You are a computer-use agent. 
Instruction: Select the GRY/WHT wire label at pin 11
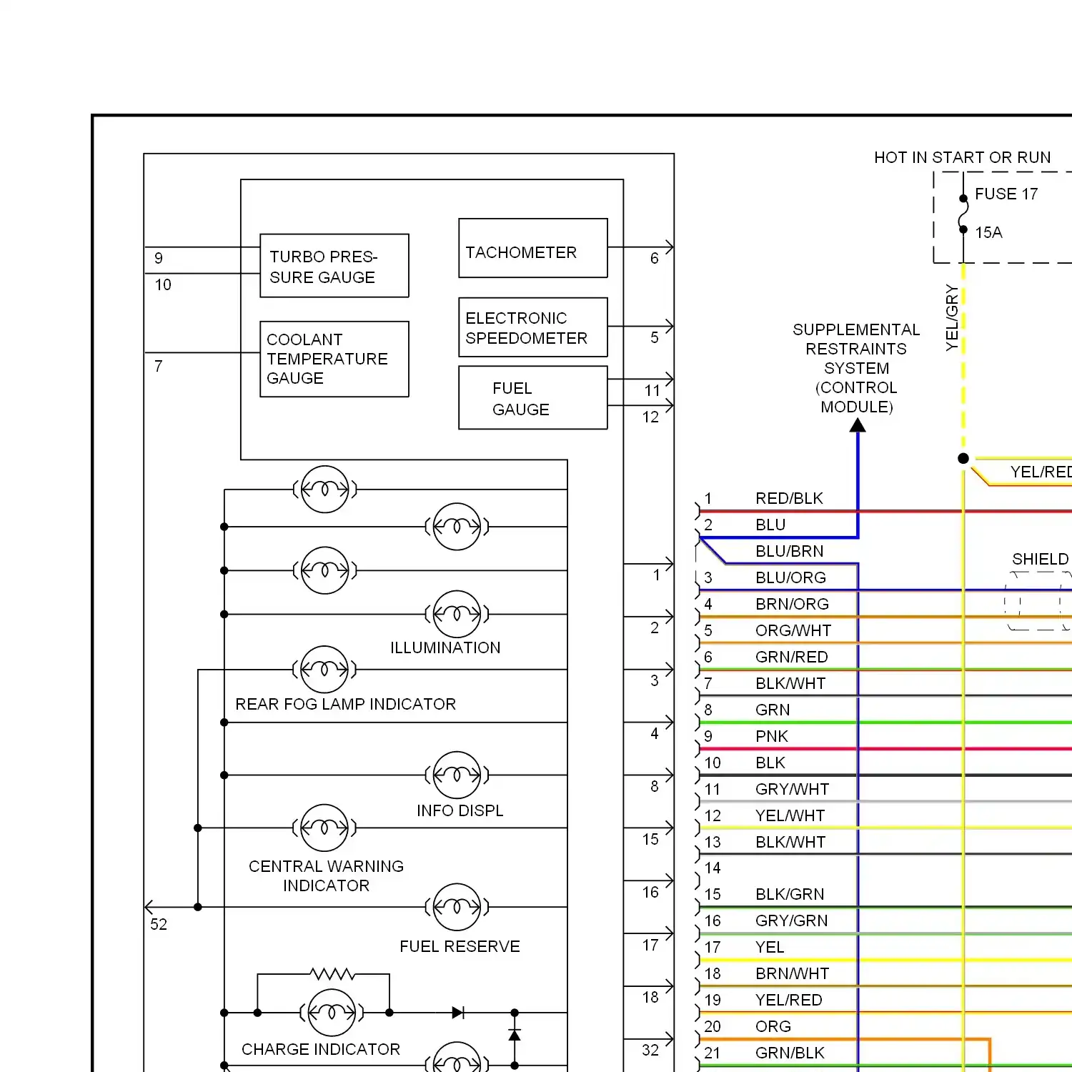tap(793, 789)
